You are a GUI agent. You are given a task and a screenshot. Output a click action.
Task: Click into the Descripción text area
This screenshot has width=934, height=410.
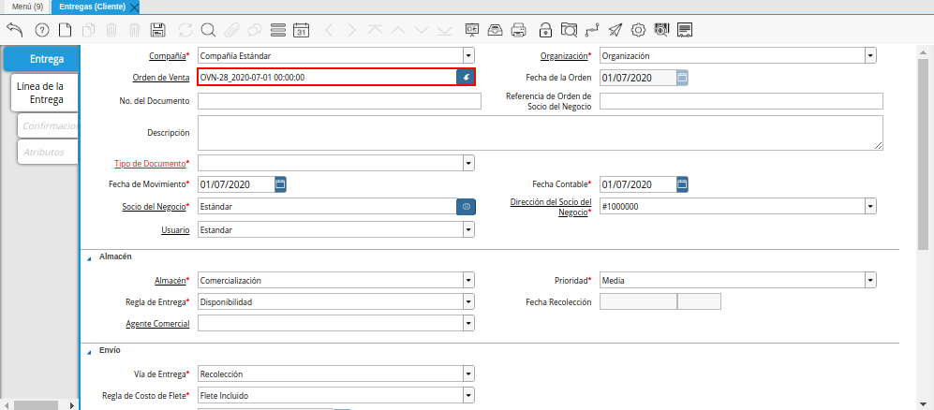click(541, 133)
